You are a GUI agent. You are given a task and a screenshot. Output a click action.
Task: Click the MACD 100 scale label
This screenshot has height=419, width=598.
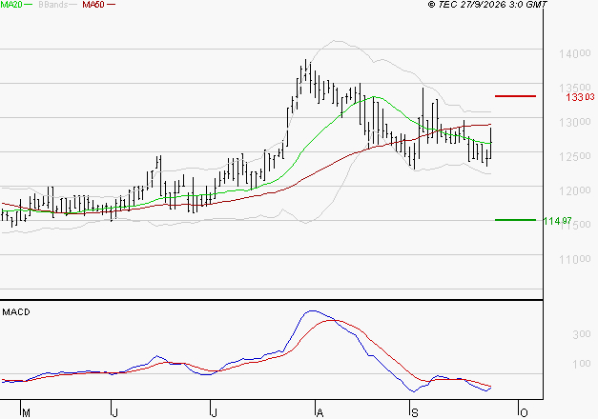tap(582, 364)
